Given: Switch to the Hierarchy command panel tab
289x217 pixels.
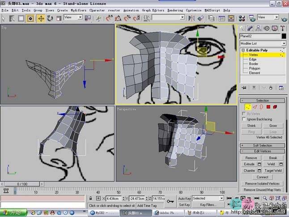Looking at the screenshot, I should click(x=258, y=28).
